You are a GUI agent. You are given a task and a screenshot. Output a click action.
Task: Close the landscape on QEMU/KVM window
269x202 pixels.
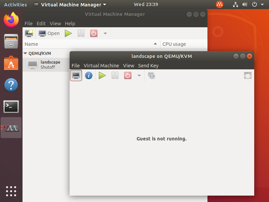pyautogui.click(x=249, y=56)
